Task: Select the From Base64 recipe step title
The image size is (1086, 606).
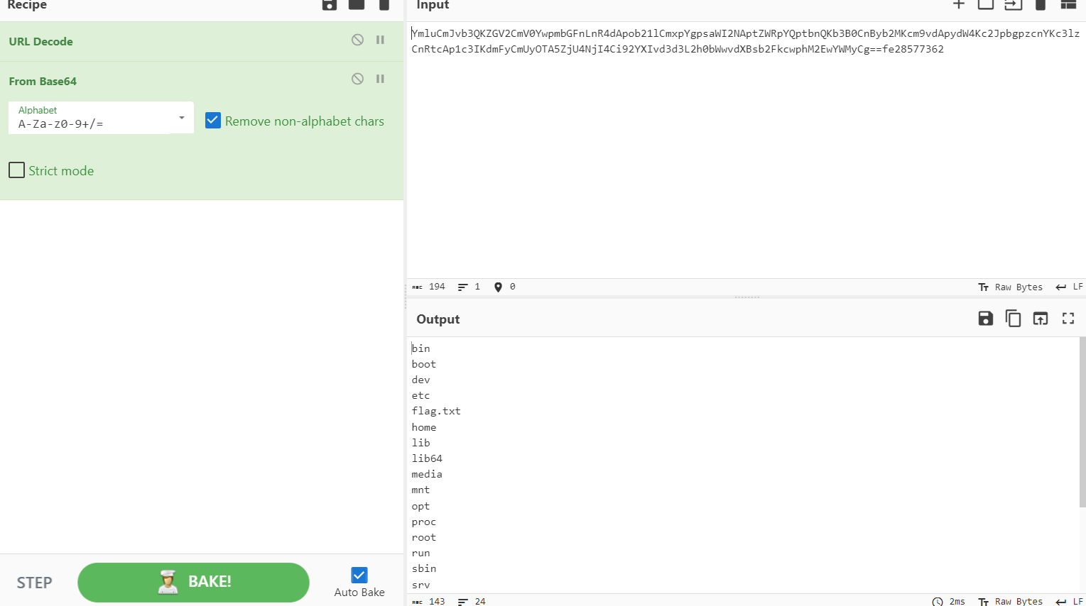Action: coord(43,82)
